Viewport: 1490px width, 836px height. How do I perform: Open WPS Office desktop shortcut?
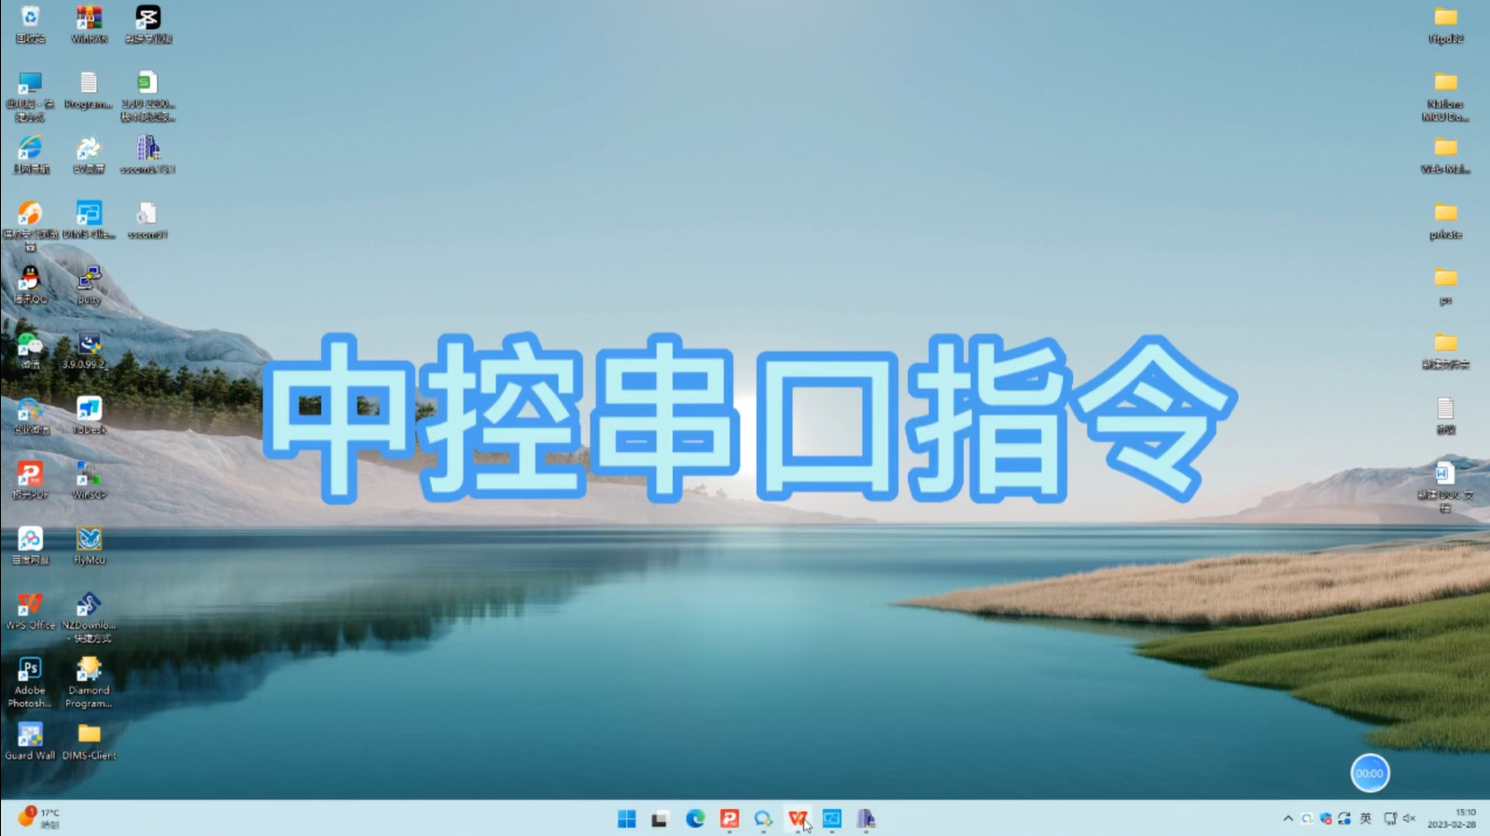click(30, 607)
